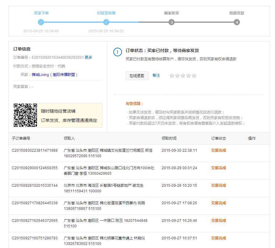Click the checkmark circle under 买家下单
The height and width of the screenshot is (248, 275).
tap(41, 22)
